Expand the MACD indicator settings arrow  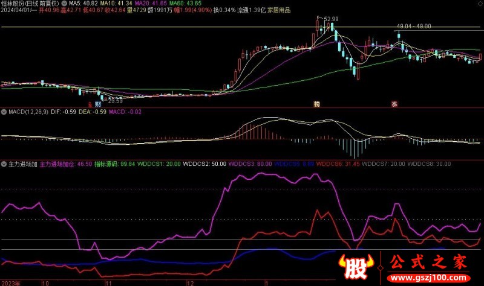click(4, 112)
